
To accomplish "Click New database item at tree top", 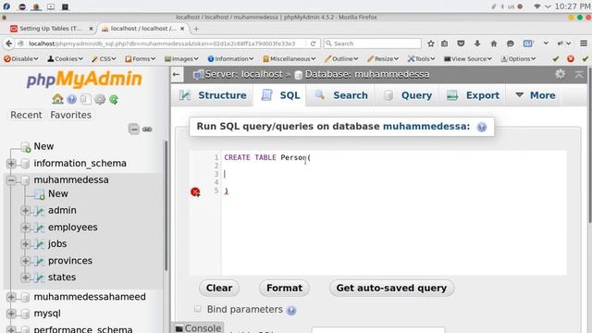I will coord(43,146).
